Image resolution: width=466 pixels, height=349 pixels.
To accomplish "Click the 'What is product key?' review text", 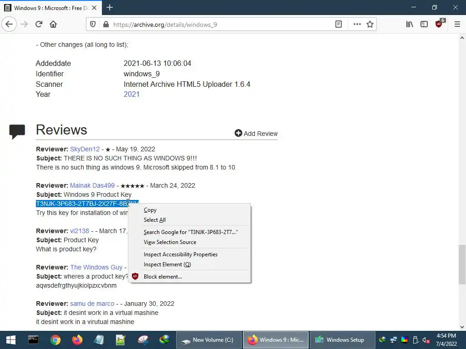I will [x=66, y=249].
